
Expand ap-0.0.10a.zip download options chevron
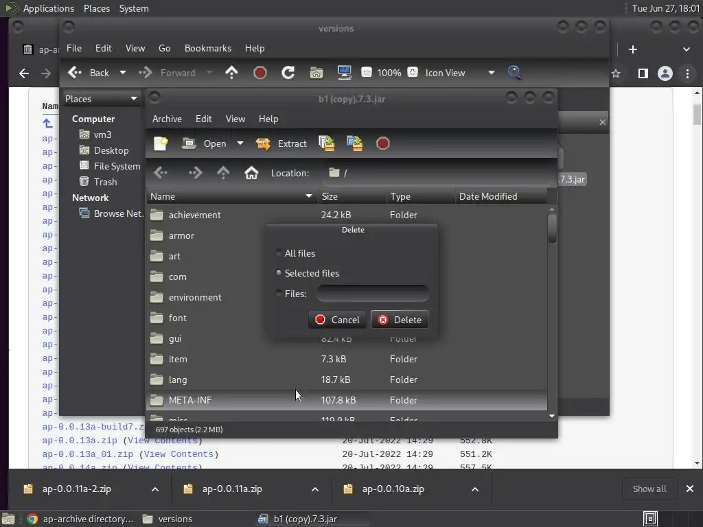pos(475,489)
